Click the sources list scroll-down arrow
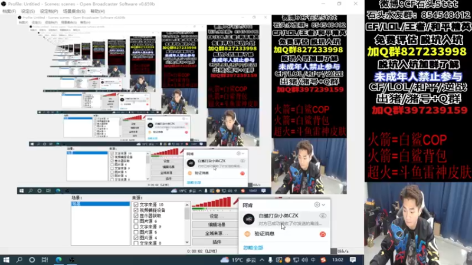Image resolution: width=472 pixels, height=265 pixels. point(187,242)
